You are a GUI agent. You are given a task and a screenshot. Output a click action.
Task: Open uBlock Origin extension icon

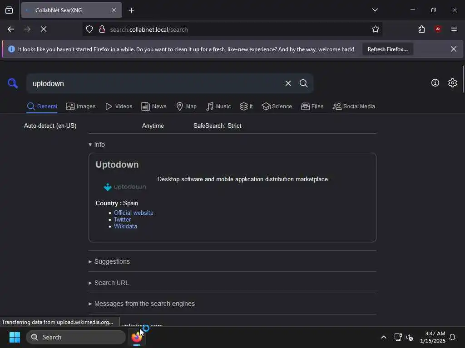point(438,29)
